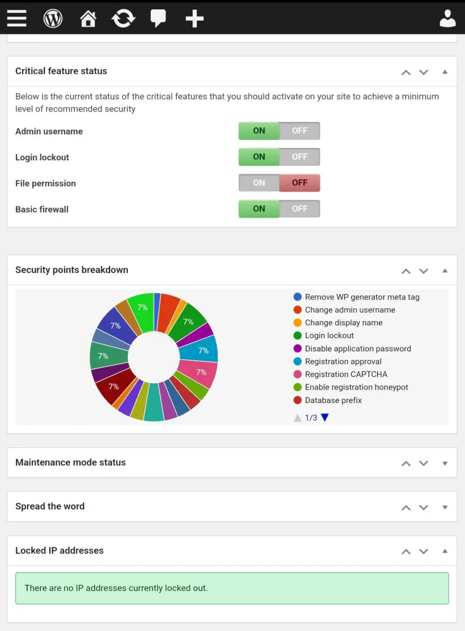This screenshot has width=465, height=631.
Task: Toggle the Admin username switch
Action: coord(279,131)
